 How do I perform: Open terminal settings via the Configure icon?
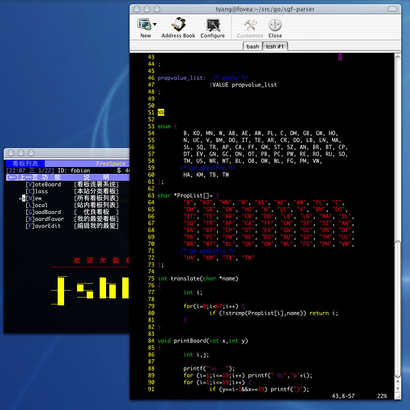coord(213,25)
